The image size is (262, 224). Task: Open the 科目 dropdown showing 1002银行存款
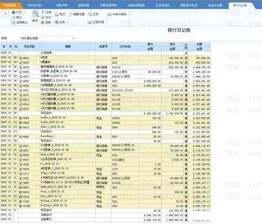tap(48, 39)
